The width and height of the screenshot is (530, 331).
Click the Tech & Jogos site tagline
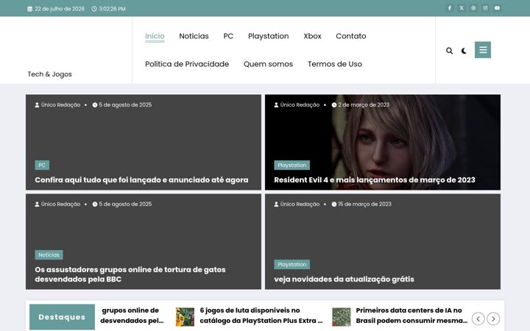click(x=50, y=74)
